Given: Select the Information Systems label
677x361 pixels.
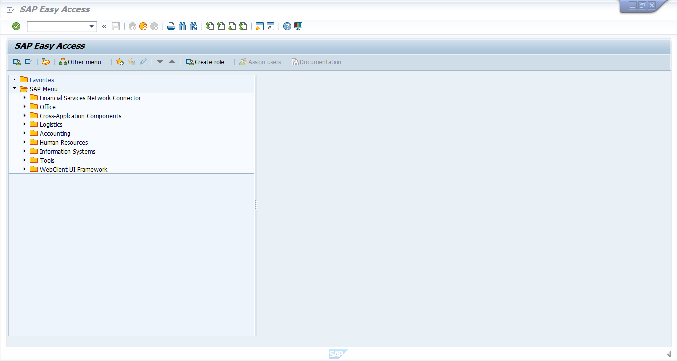Looking at the screenshot, I should tap(68, 151).
